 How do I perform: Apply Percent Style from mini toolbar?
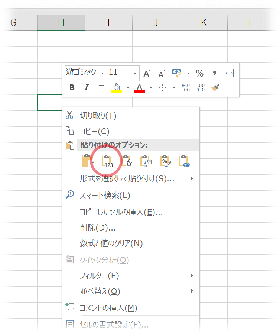click(199, 74)
